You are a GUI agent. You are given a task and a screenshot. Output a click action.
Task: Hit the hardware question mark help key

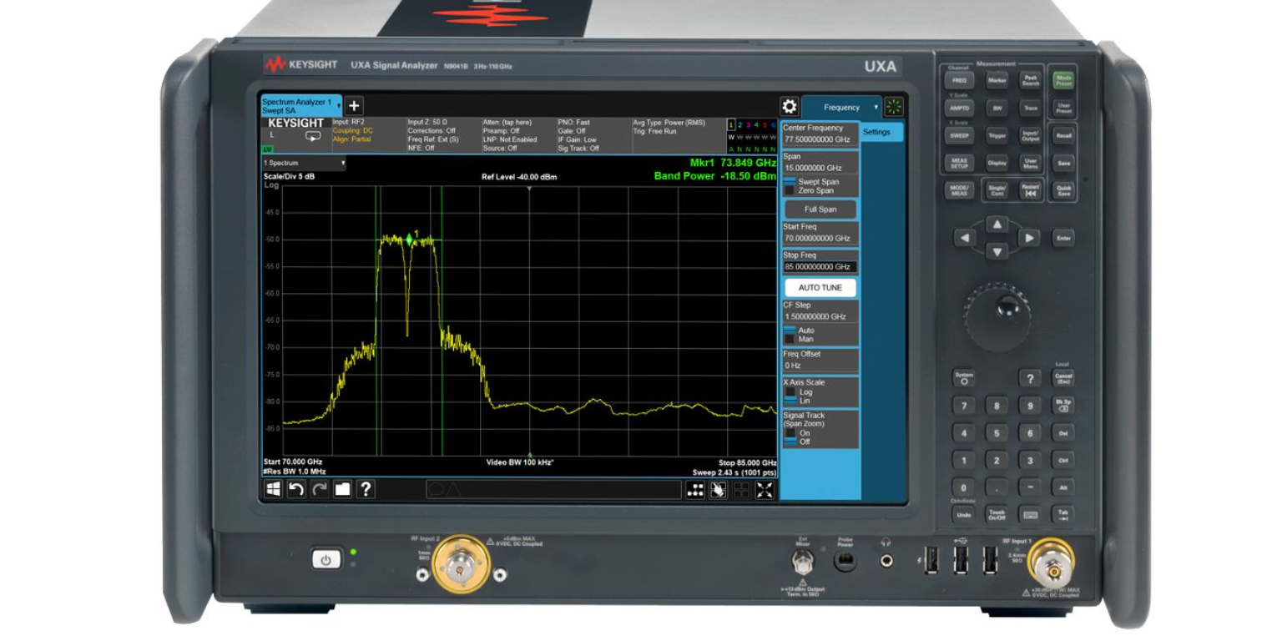pyautogui.click(x=1030, y=379)
